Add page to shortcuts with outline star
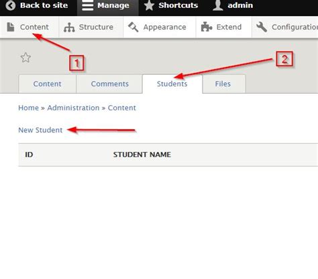 click(25, 58)
